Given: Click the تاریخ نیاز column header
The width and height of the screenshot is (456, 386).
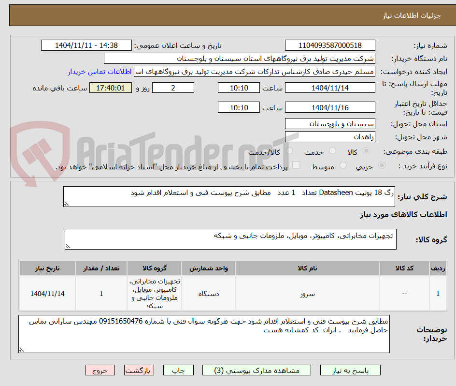Looking at the screenshot, I should click(47, 268).
